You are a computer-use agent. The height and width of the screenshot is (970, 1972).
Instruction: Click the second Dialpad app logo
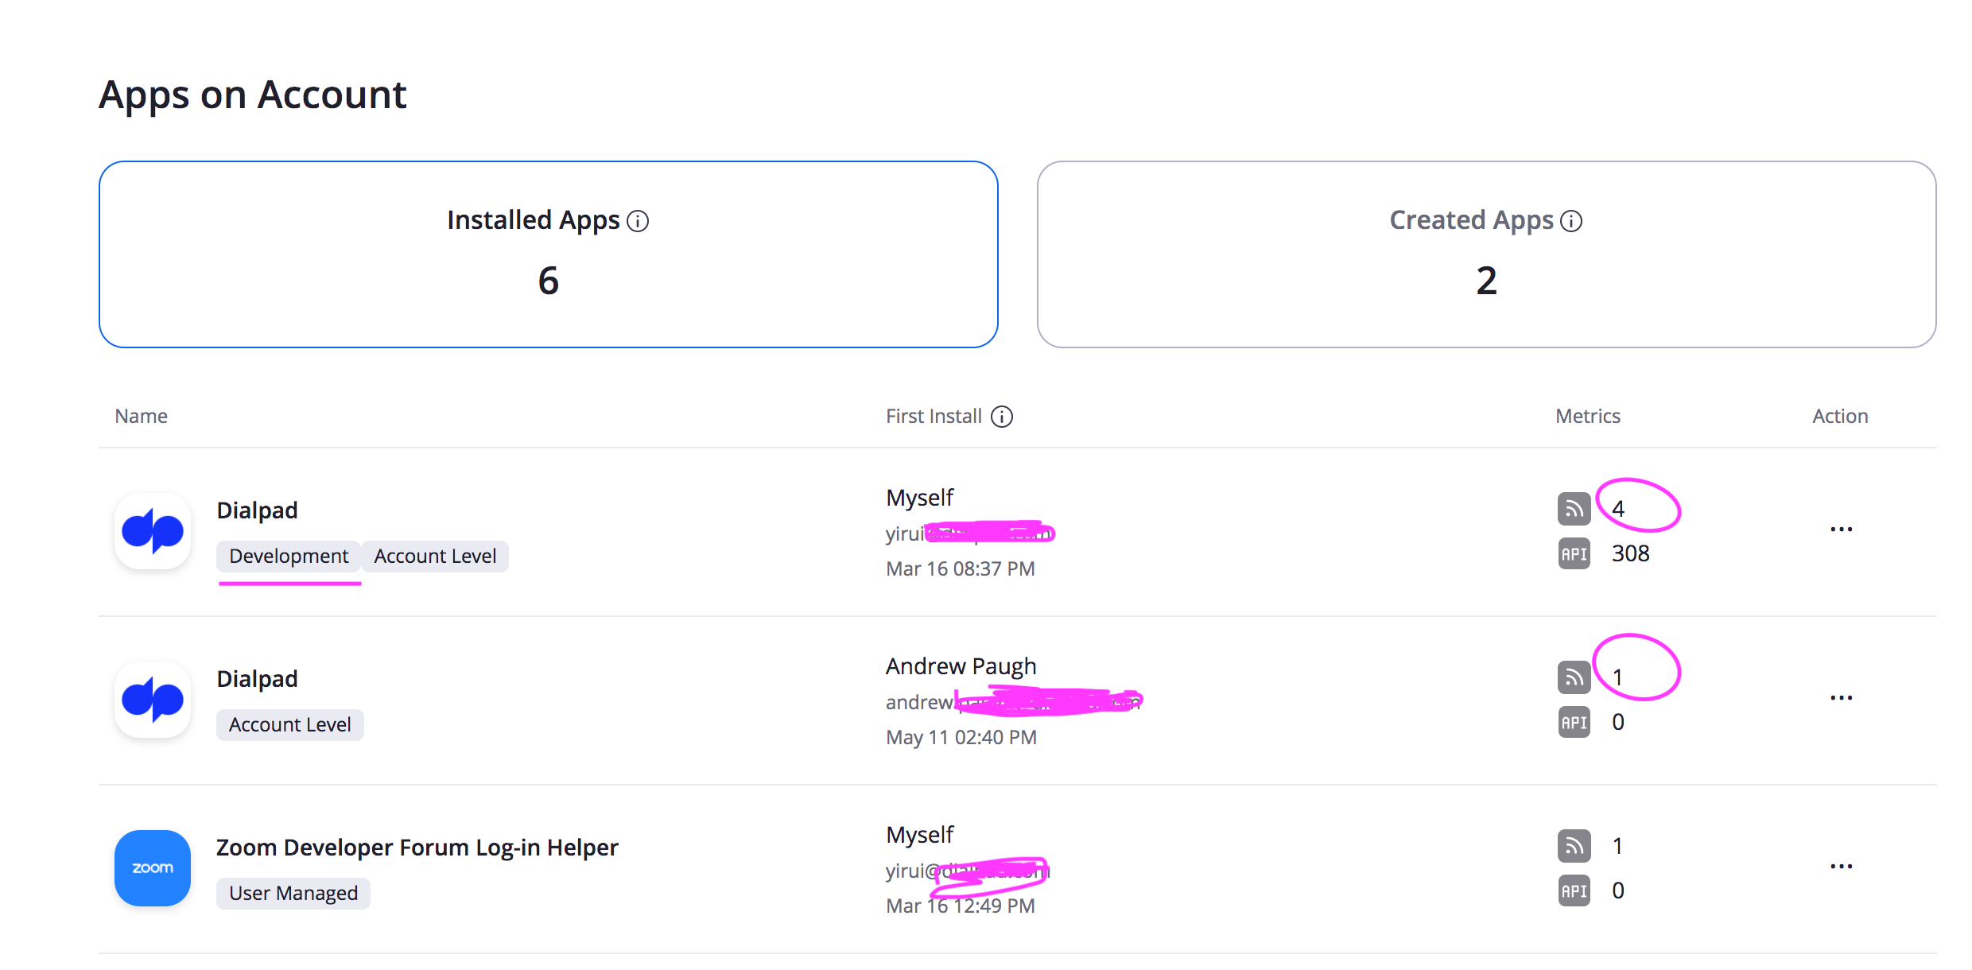pyautogui.click(x=153, y=700)
